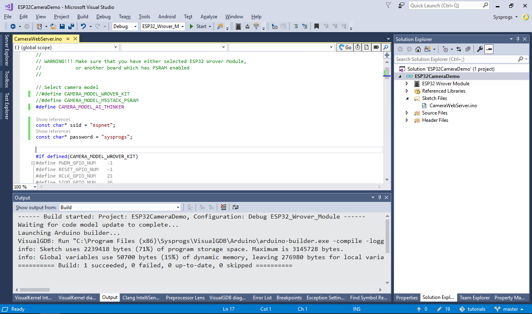Open the Analyze menu
This screenshot has width=532, height=314.
point(209,17)
